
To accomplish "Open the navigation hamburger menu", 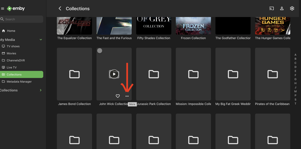I will point(3,8).
